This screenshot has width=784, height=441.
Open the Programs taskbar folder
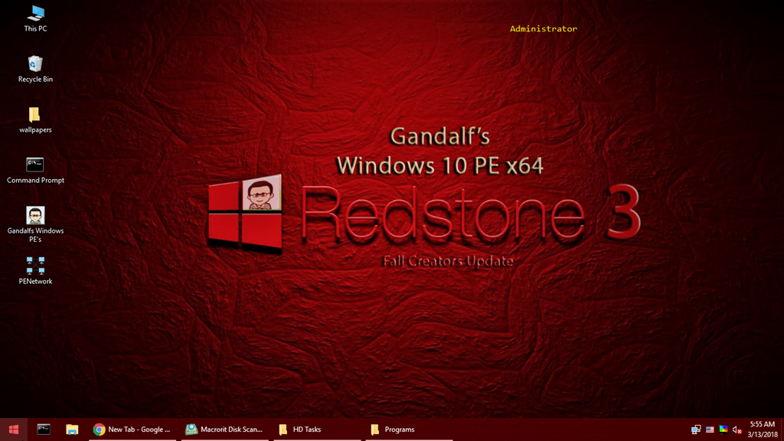pyautogui.click(x=409, y=430)
